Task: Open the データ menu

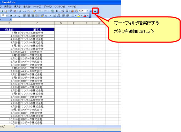Action: point(47,6)
